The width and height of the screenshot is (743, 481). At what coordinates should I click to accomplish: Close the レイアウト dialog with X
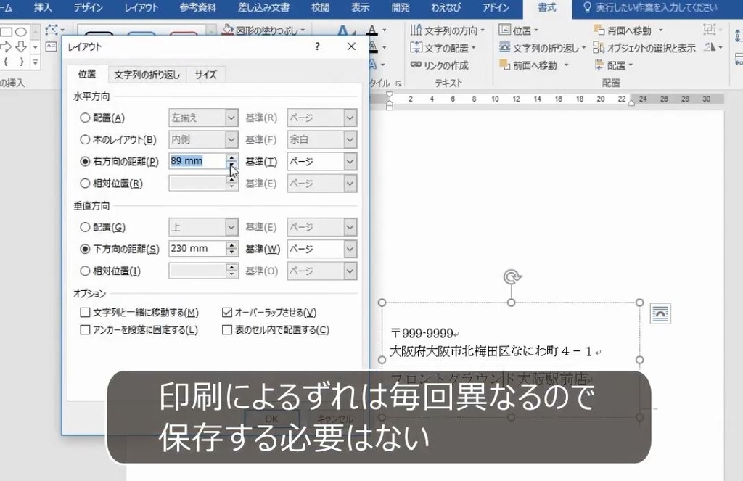point(351,46)
